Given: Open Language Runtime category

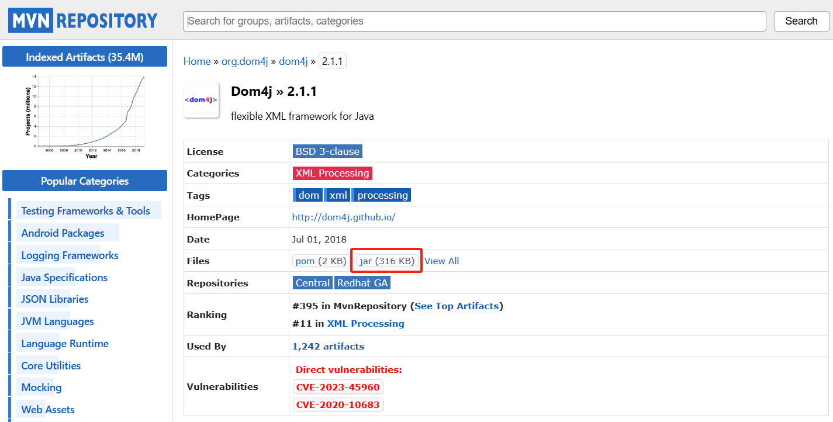Looking at the screenshot, I should pos(65,344).
